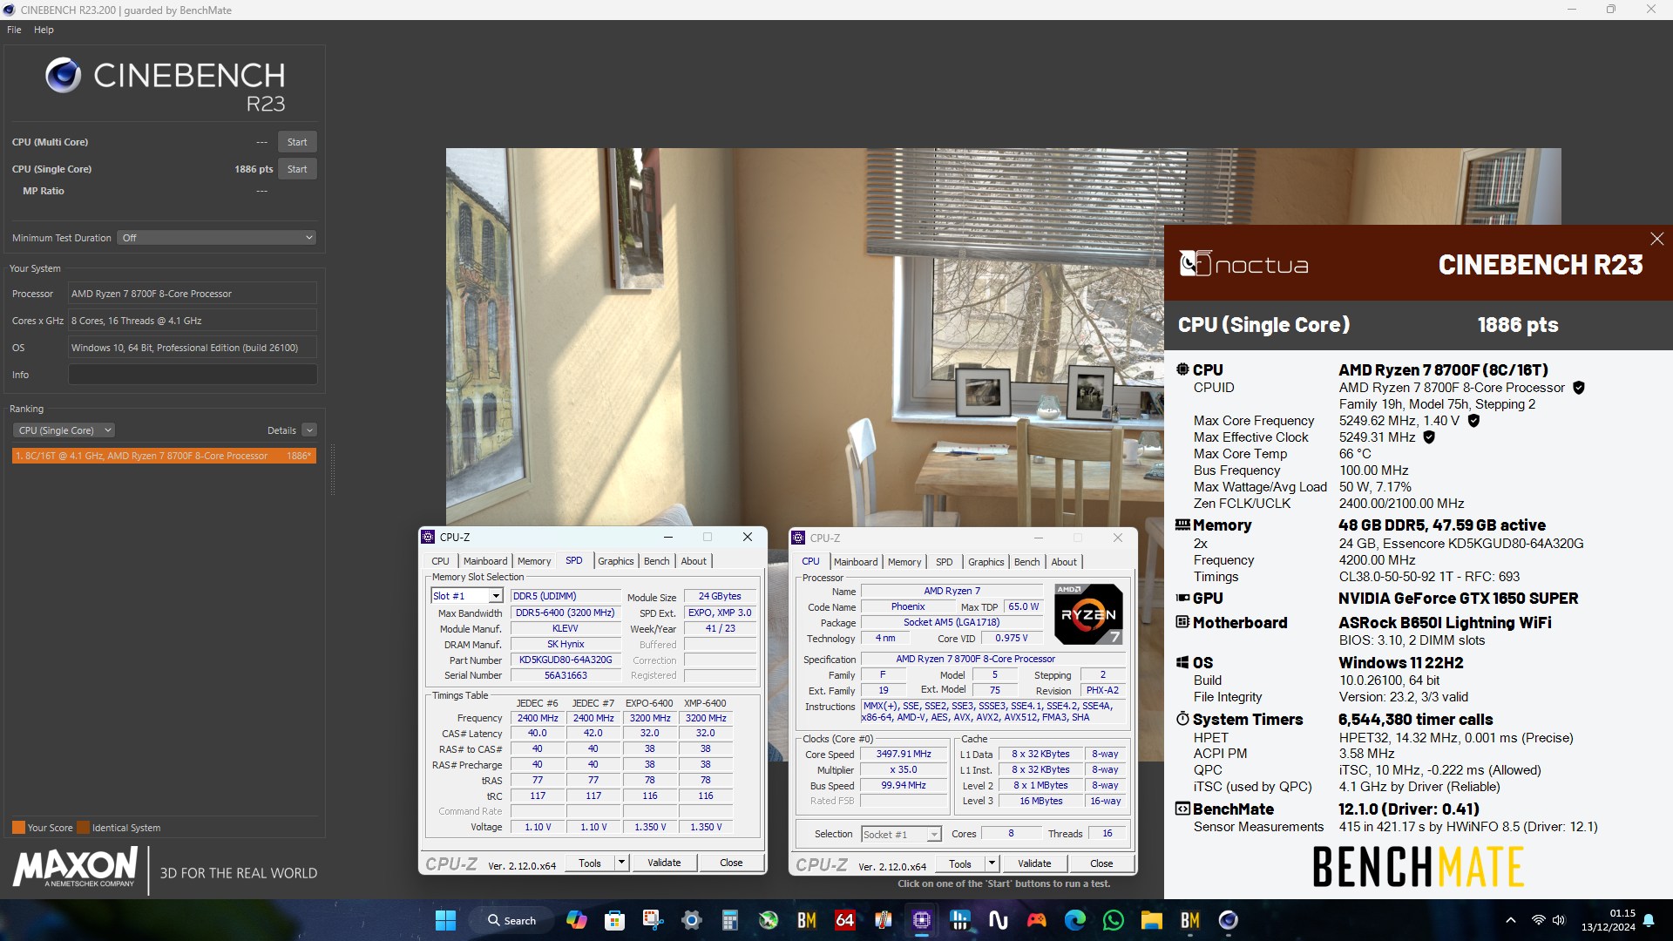1673x941 pixels.
Task: Open Snipping Tool from the taskbar
Action: click(653, 920)
